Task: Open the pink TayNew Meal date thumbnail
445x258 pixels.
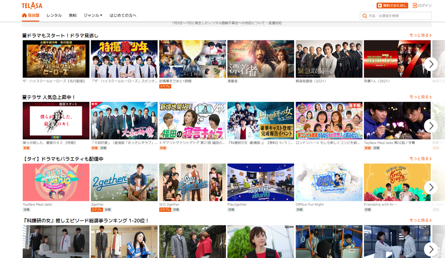Action: pos(56,182)
